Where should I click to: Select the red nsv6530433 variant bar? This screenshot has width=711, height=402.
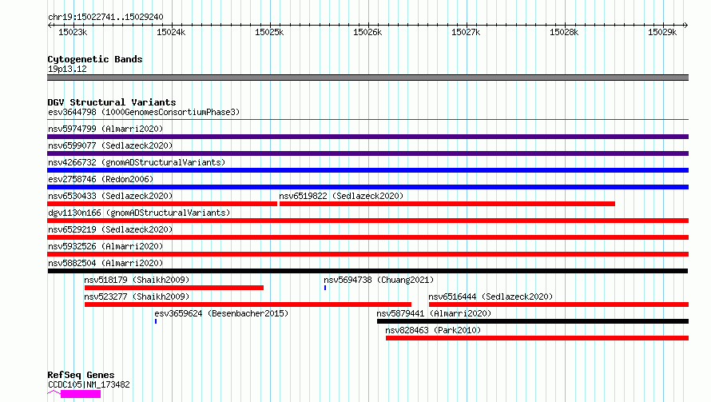tap(162, 204)
